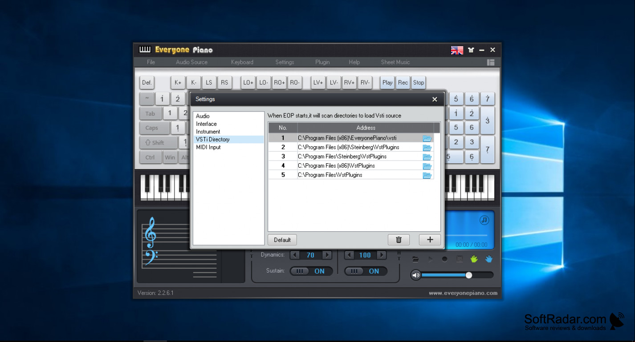
Task: Click the Everyone Piano keyboard logo
Action: pos(145,50)
